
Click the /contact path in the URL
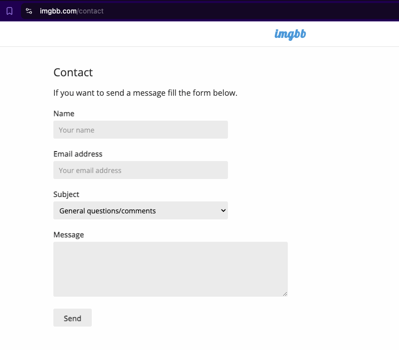coord(90,11)
